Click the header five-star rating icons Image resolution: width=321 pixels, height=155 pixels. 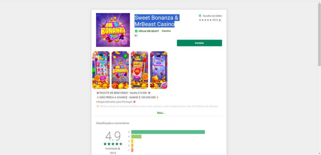(205, 20)
